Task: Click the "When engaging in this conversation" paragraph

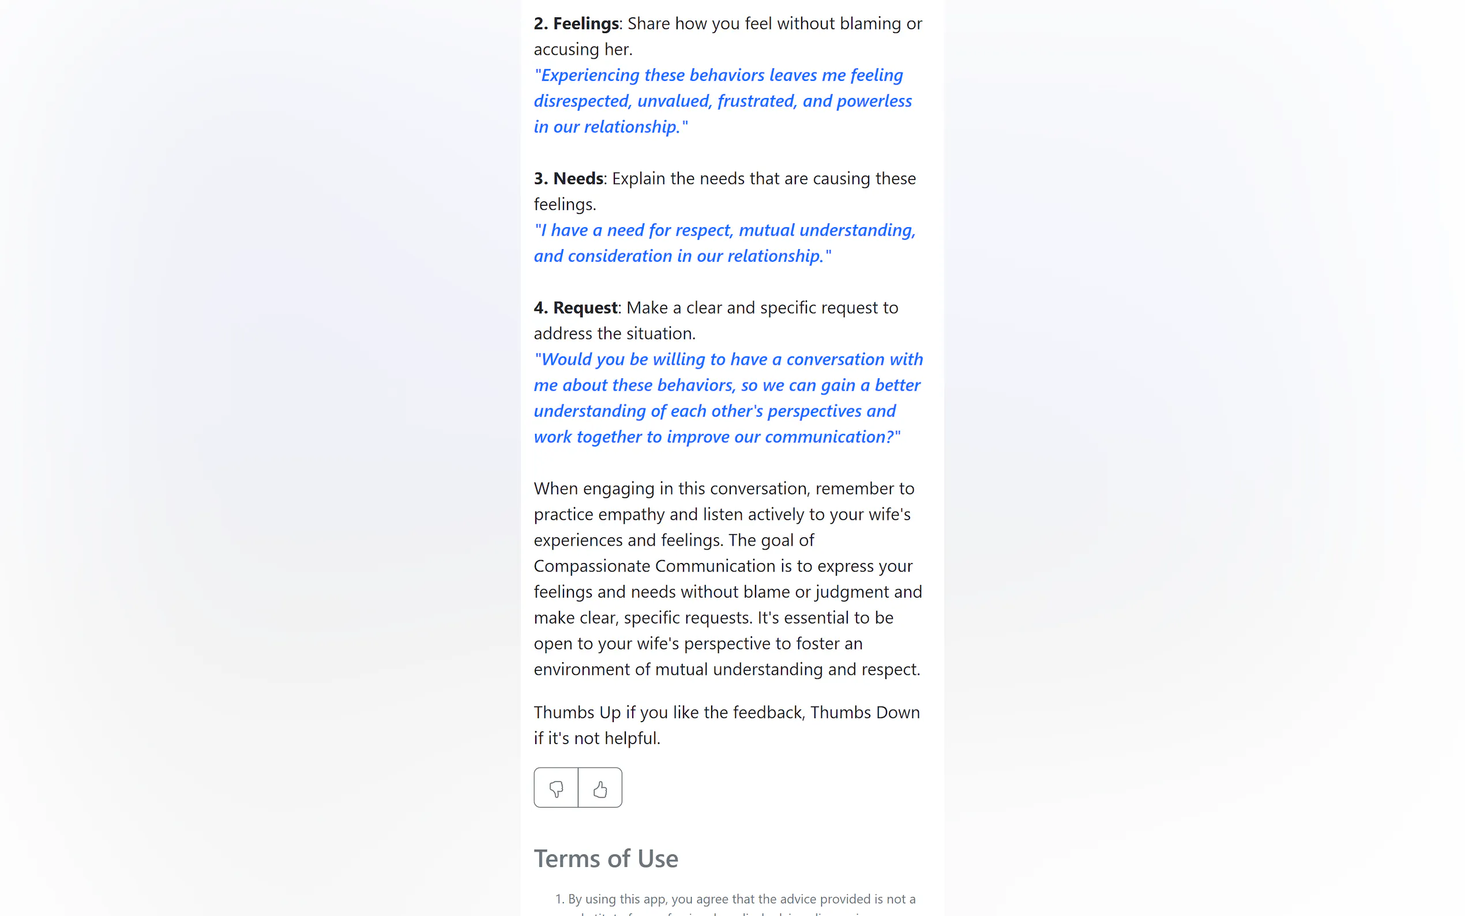Action: pos(724,489)
